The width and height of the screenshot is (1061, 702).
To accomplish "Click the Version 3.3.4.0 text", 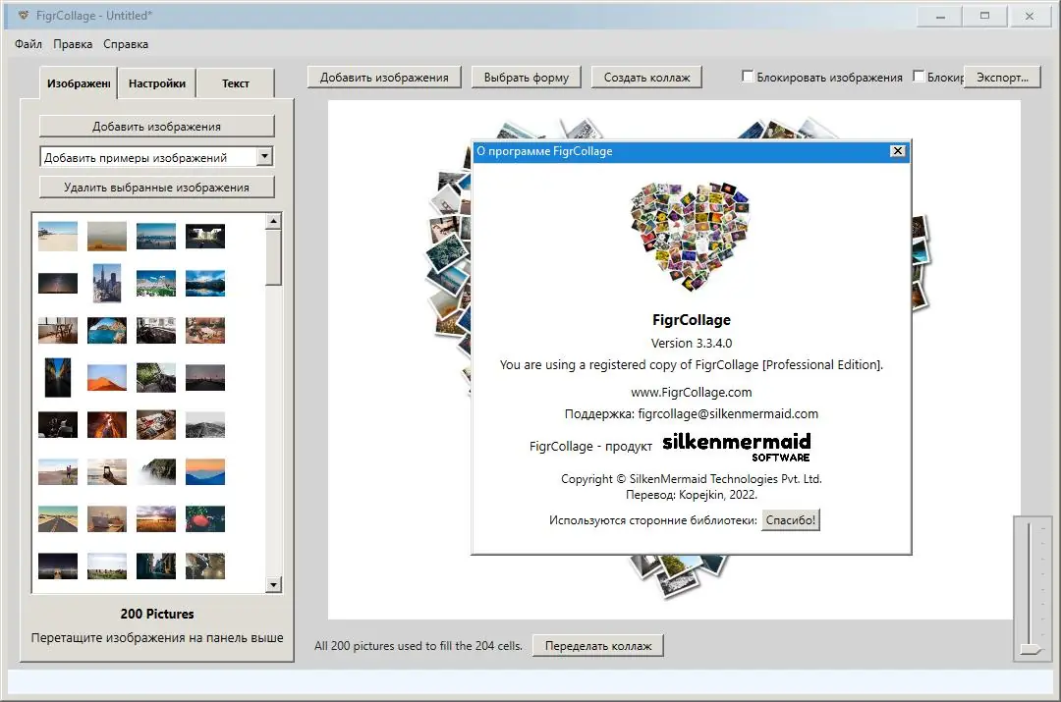I will 691,343.
